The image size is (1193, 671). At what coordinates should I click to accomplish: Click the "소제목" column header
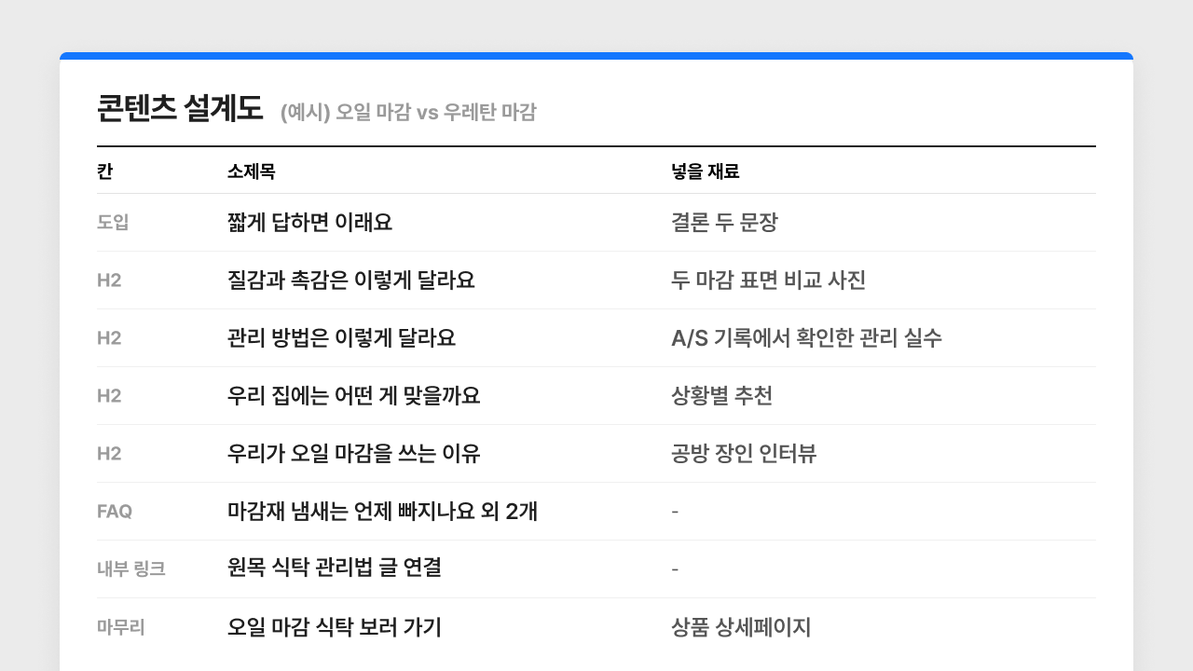[251, 171]
